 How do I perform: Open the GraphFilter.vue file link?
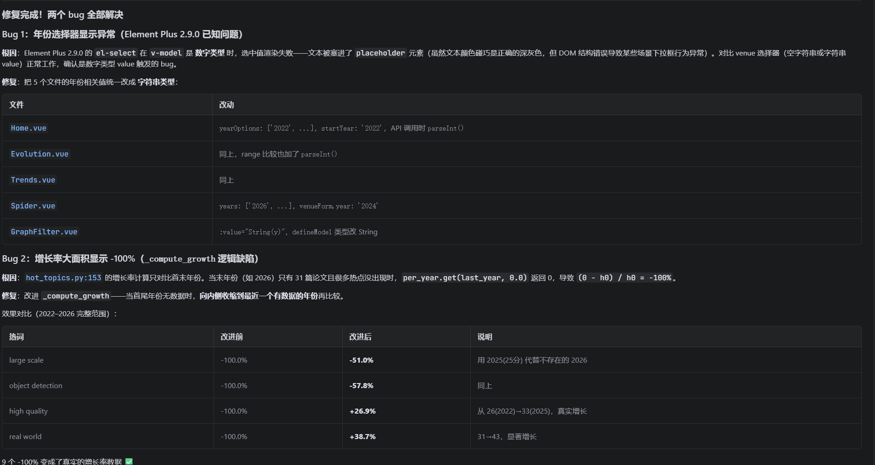point(44,232)
